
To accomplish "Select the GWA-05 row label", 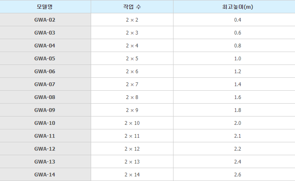I will [x=45, y=59].
